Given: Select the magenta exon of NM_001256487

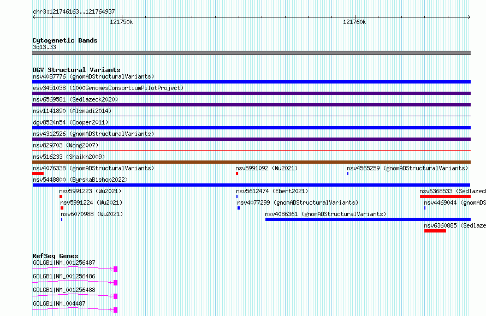Looking at the screenshot, I should (x=115, y=269).
